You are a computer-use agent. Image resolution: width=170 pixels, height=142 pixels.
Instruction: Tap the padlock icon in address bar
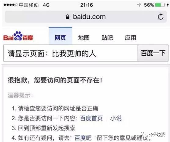68,17
